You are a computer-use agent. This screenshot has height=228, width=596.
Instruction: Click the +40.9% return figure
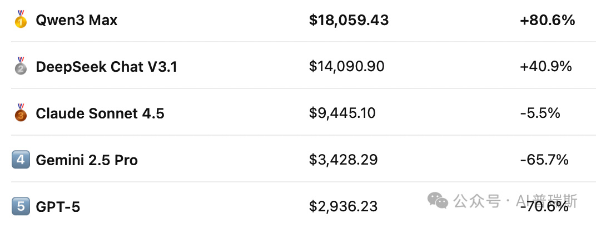(x=546, y=67)
